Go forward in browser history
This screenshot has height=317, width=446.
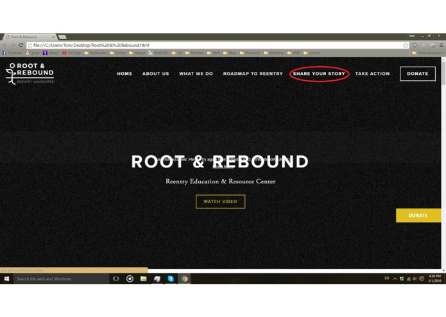tap(13, 45)
